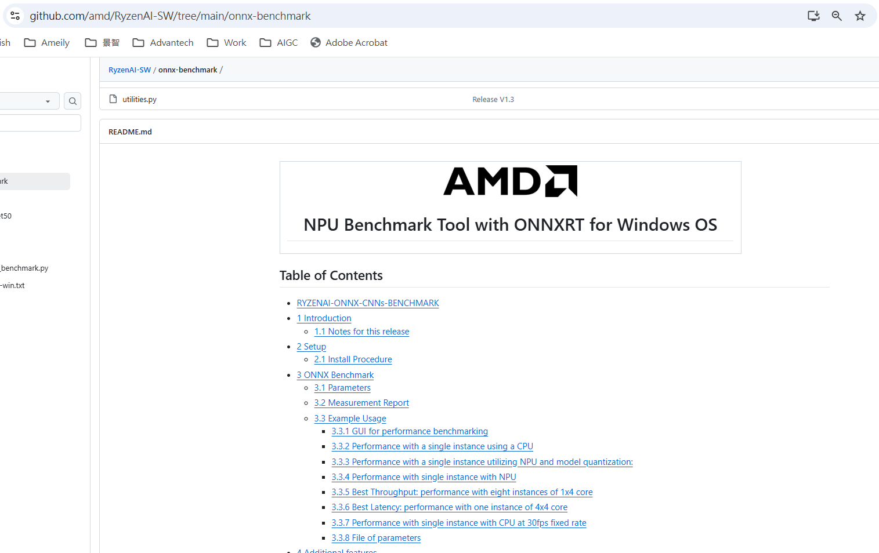Click the utilities.py file icon

113,99
